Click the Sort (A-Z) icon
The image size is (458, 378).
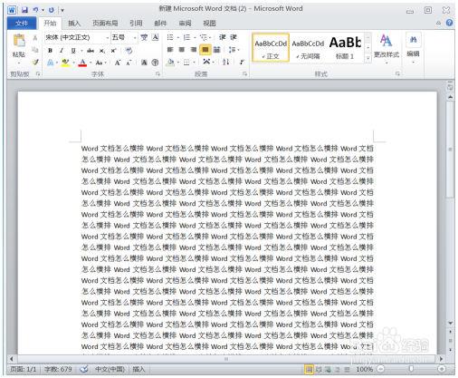coord(225,62)
